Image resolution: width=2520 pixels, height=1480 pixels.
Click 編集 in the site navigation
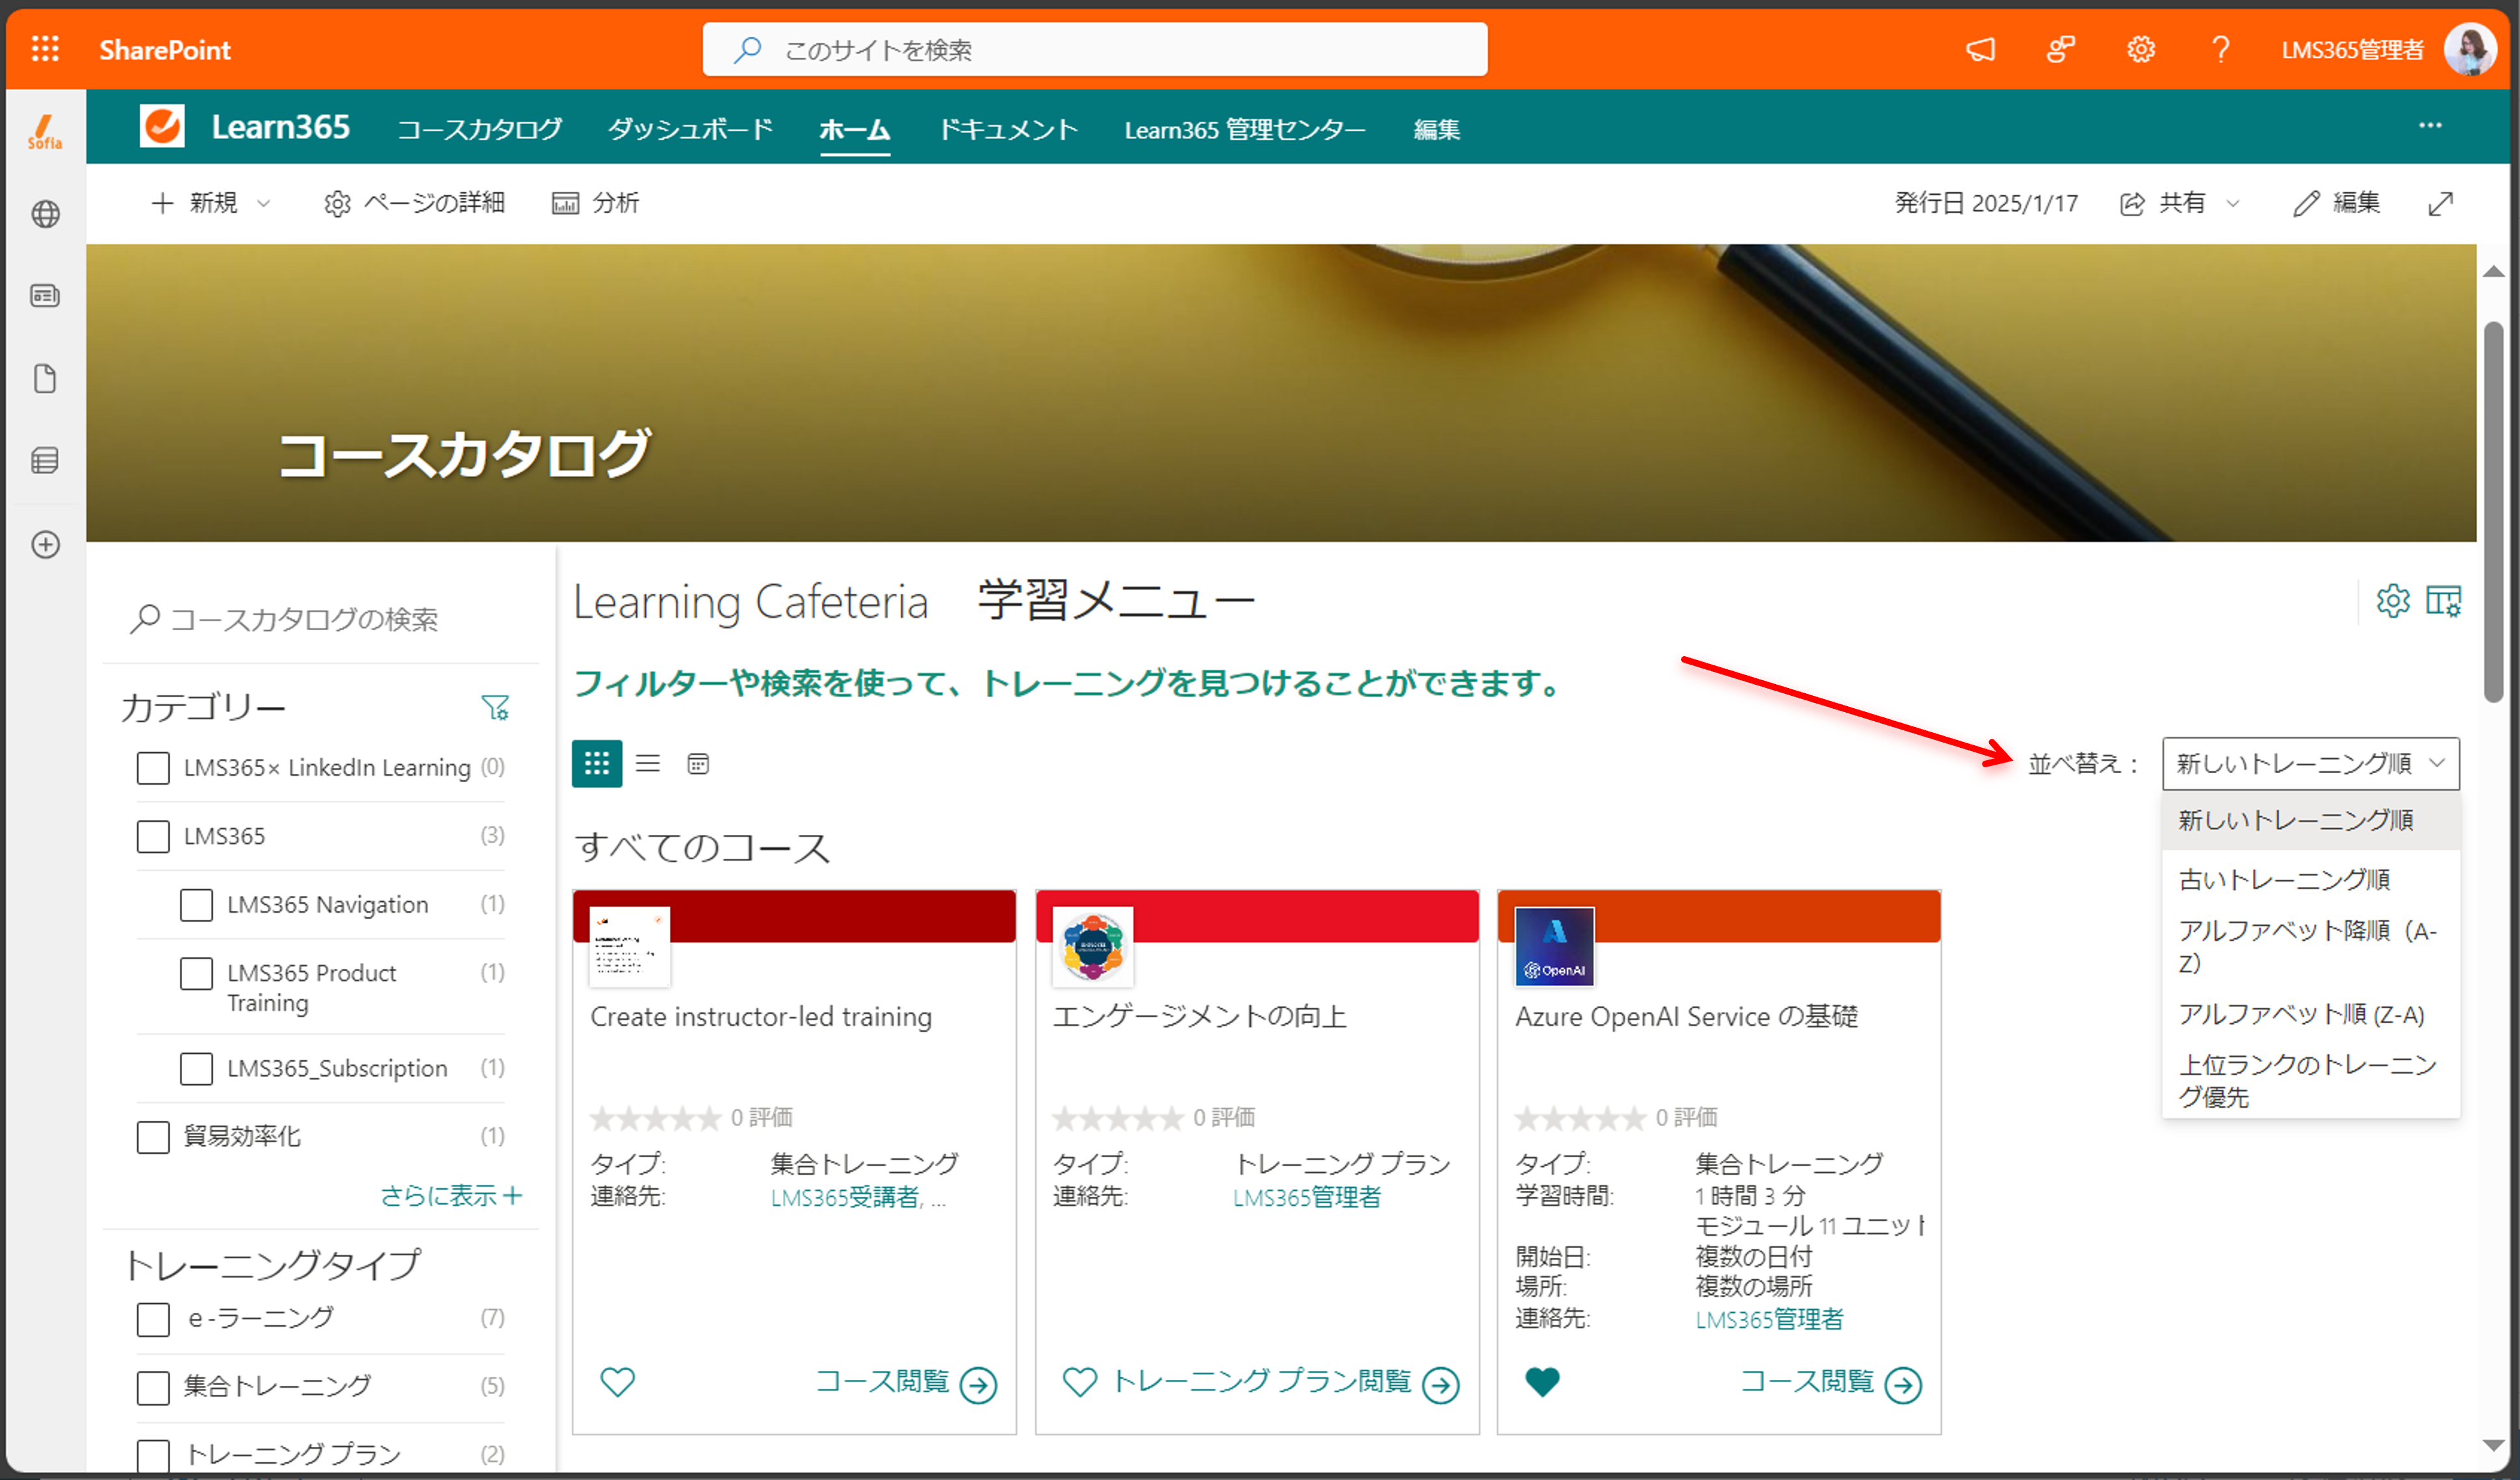(x=1437, y=129)
